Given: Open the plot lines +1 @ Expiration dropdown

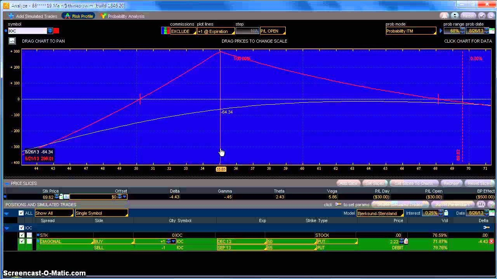Looking at the screenshot, I should click(x=215, y=31).
